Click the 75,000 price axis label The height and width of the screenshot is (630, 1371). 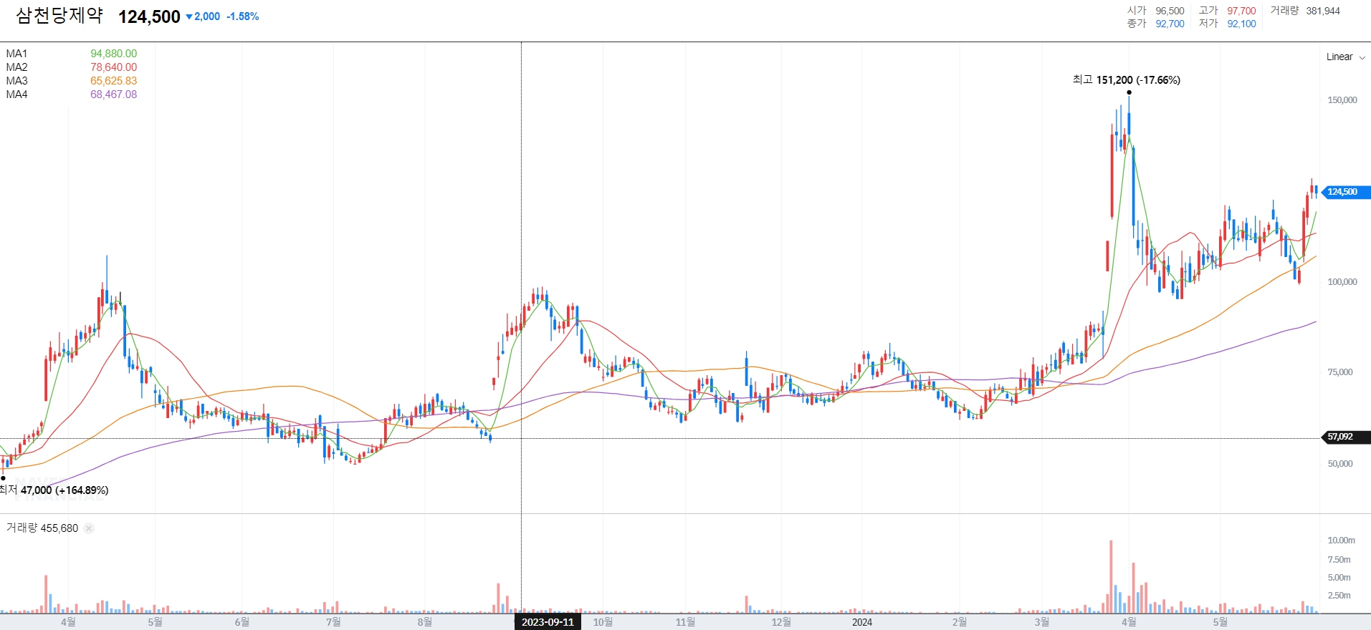point(1340,372)
